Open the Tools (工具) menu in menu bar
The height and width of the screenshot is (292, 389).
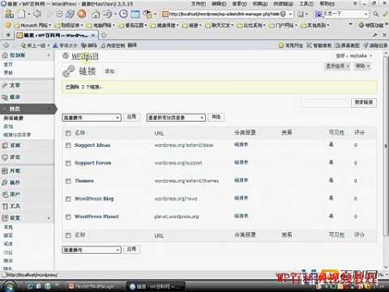(x=306, y=4)
